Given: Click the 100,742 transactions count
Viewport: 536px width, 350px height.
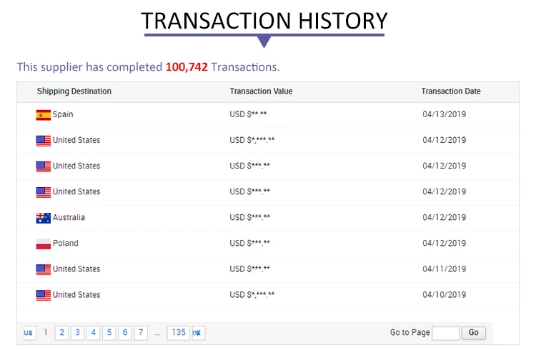Looking at the screenshot, I should (187, 67).
